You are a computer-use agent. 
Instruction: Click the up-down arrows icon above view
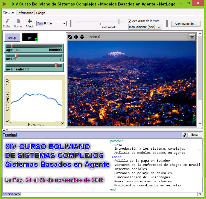click(x=82, y=37)
